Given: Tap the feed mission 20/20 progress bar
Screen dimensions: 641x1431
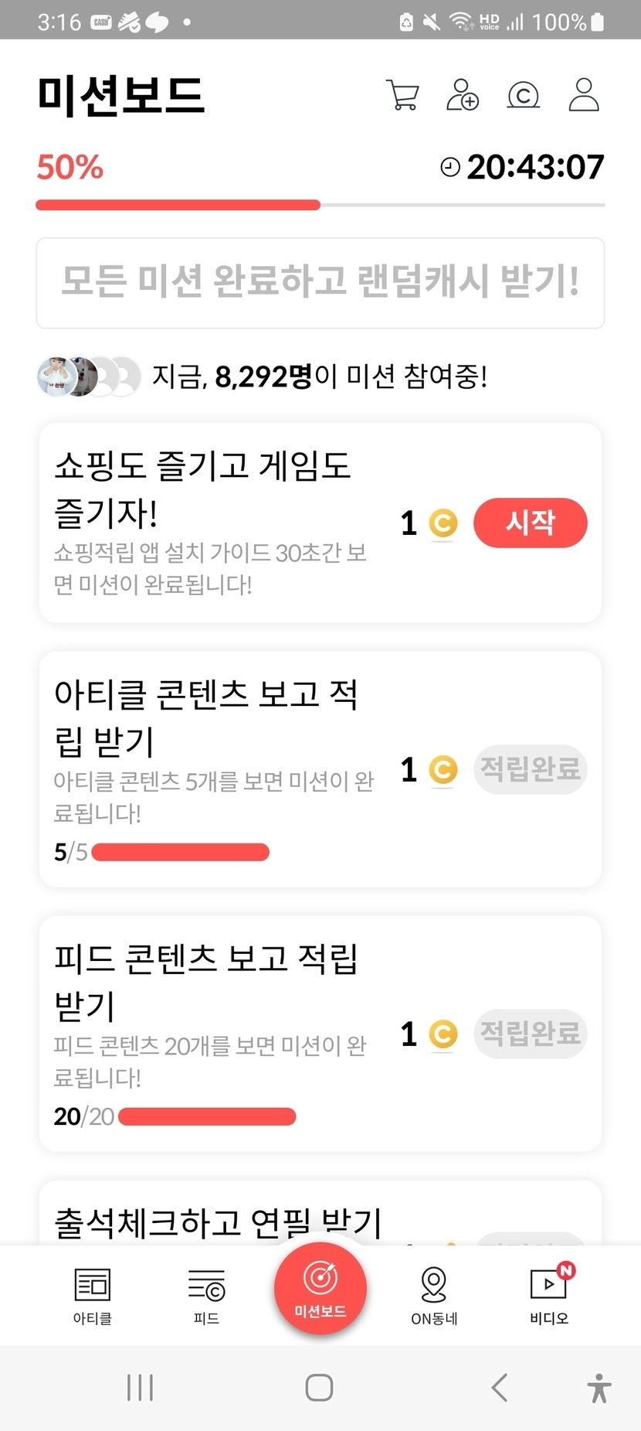Looking at the screenshot, I should click(x=207, y=1116).
